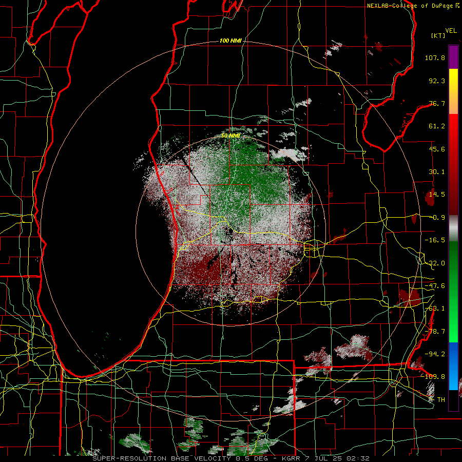
Task: Click the 02:32 timestamp in caption
Action: (359, 458)
